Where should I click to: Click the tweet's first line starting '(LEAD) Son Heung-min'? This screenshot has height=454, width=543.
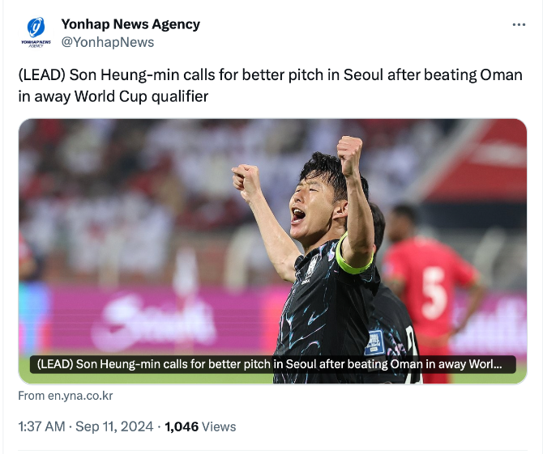(x=270, y=75)
